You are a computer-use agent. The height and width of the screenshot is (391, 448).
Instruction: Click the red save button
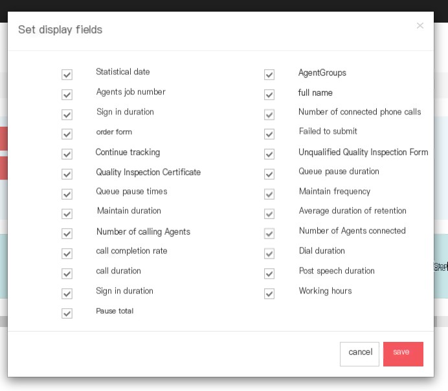pyautogui.click(x=403, y=354)
